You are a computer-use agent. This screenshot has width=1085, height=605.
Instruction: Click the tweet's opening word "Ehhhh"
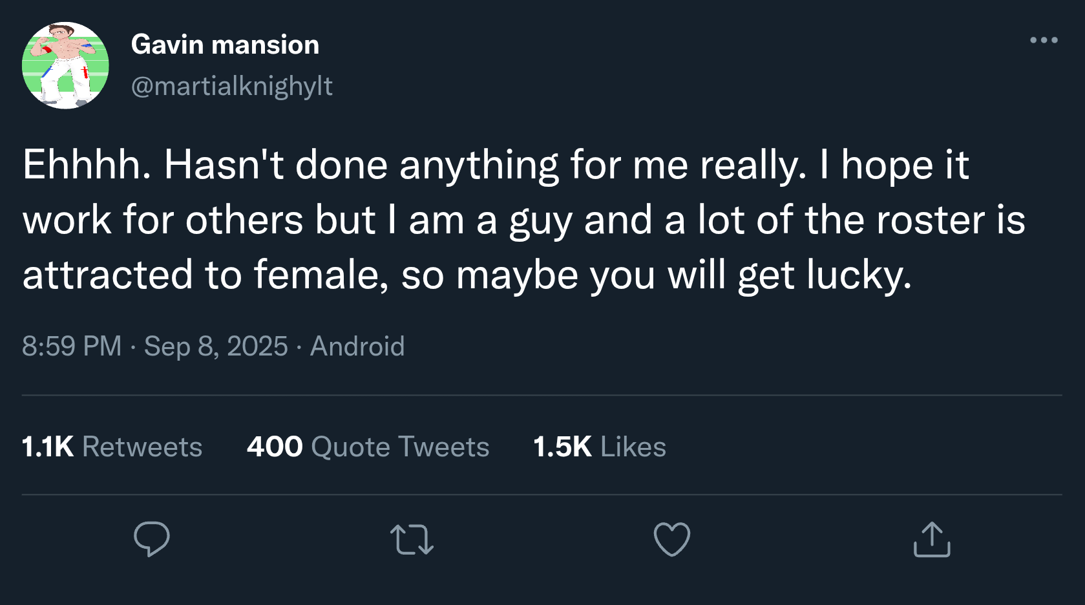click(x=86, y=165)
